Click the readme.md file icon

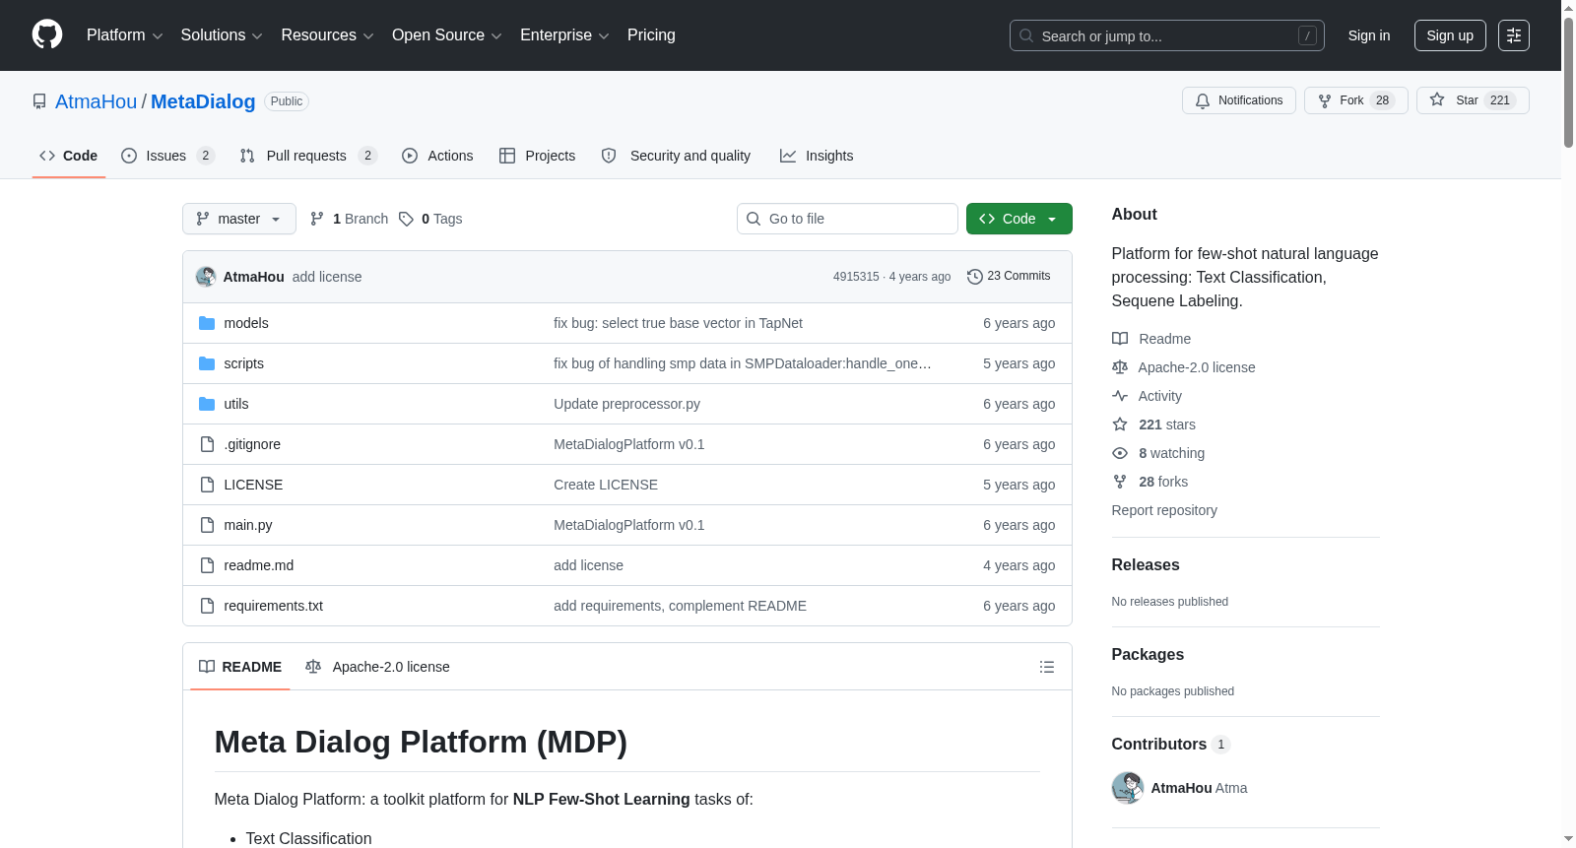207,565
